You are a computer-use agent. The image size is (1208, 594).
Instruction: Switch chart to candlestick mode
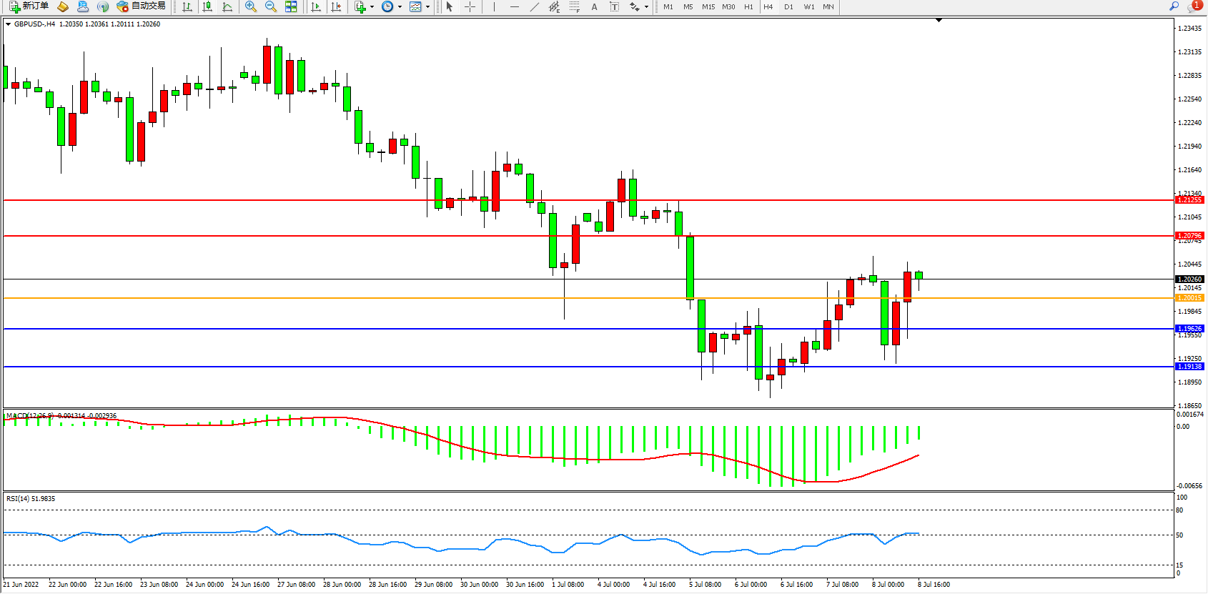pos(207,6)
